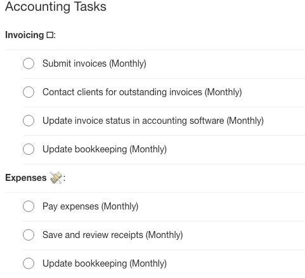
Task: Select Update bookkeeping text in Expenses section
Action: click(105, 263)
